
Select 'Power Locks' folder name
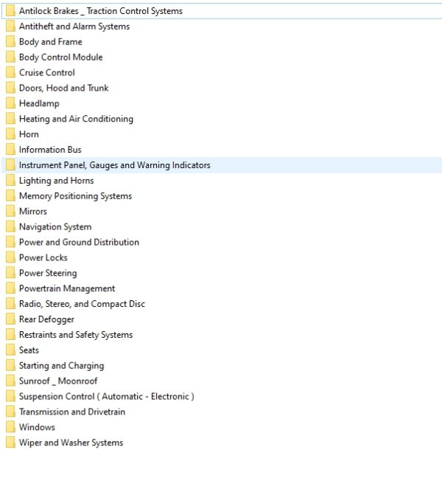(43, 257)
